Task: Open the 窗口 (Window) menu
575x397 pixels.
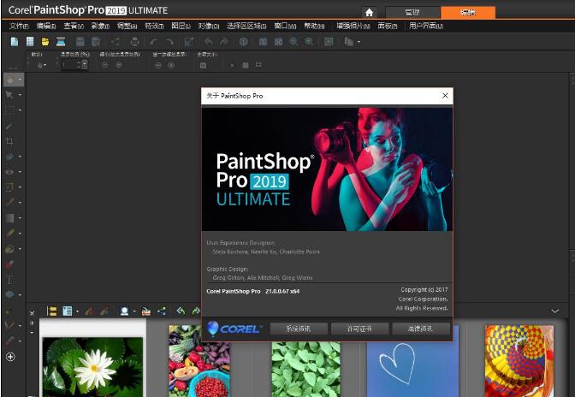Action: [285, 26]
